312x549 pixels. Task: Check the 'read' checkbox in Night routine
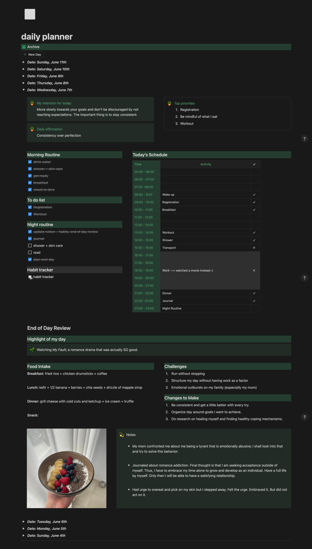[30, 253]
